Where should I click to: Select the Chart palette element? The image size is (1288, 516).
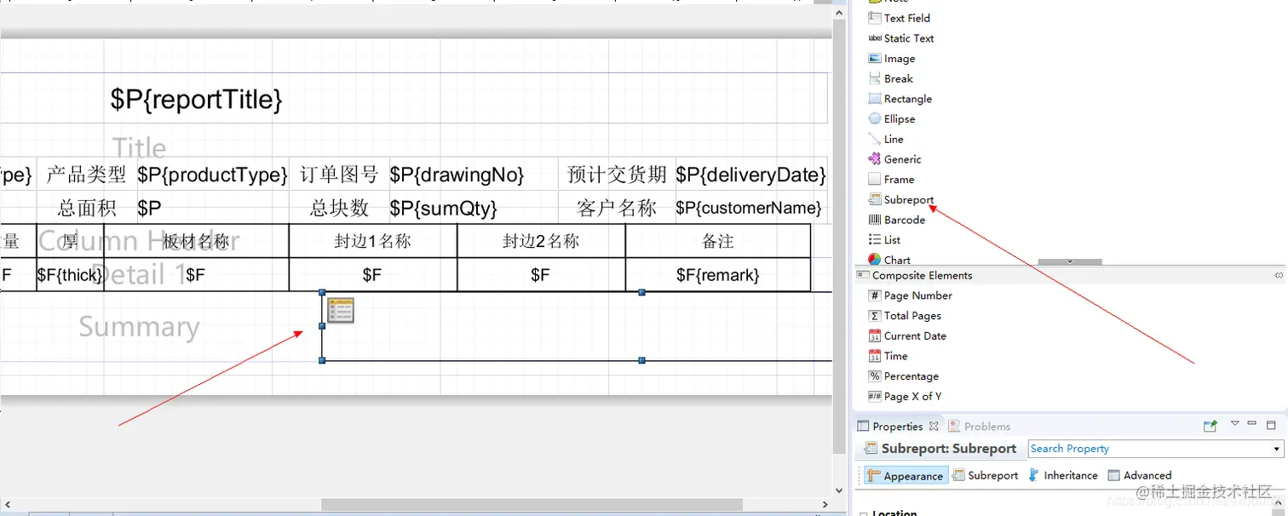point(889,260)
